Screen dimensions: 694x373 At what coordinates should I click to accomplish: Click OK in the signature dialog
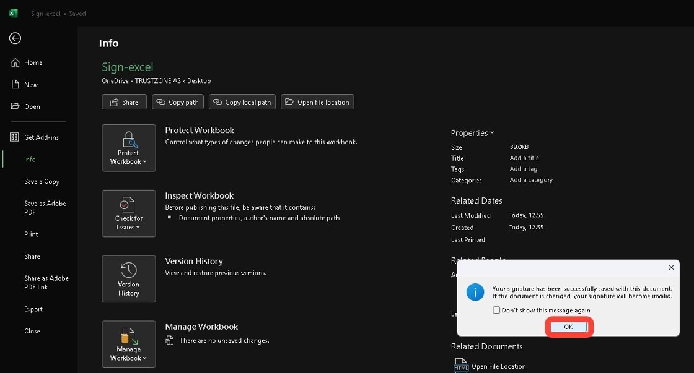(568, 327)
